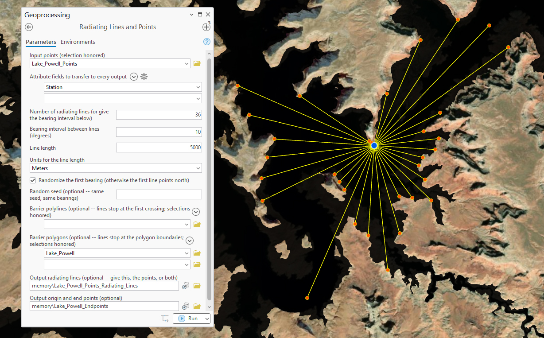Click database icon beside output end points
Viewport: 544px width, 338px height.
pos(186,306)
